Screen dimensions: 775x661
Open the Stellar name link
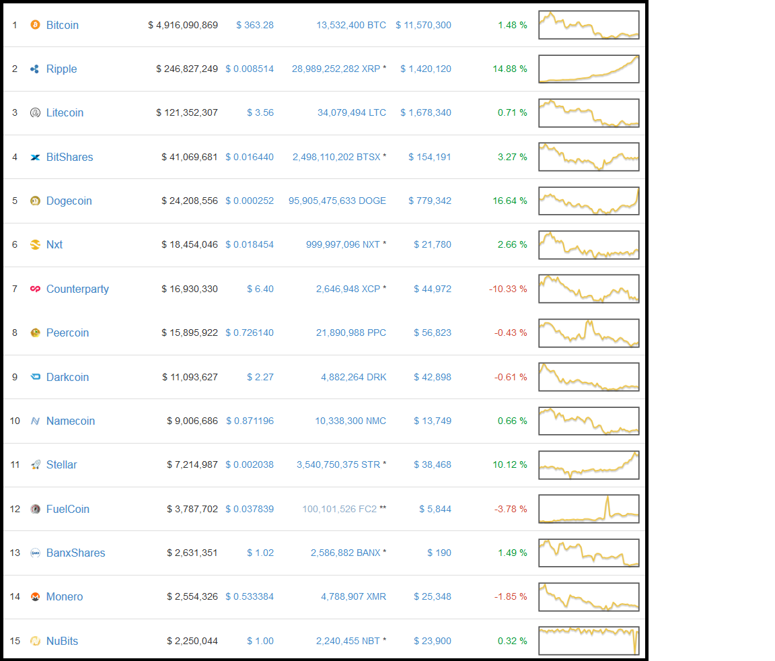pos(62,464)
